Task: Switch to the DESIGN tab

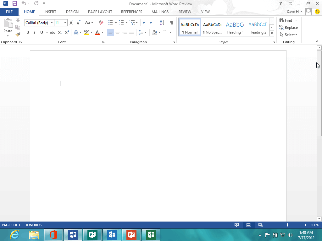Action: pyautogui.click(x=72, y=12)
